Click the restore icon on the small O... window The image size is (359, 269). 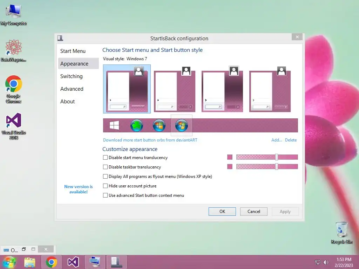[24, 249]
